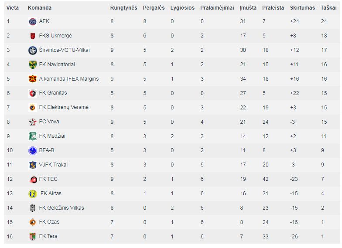342x248 pixels.
Task: Open the FK TEC team name
Action: [x=48, y=179]
